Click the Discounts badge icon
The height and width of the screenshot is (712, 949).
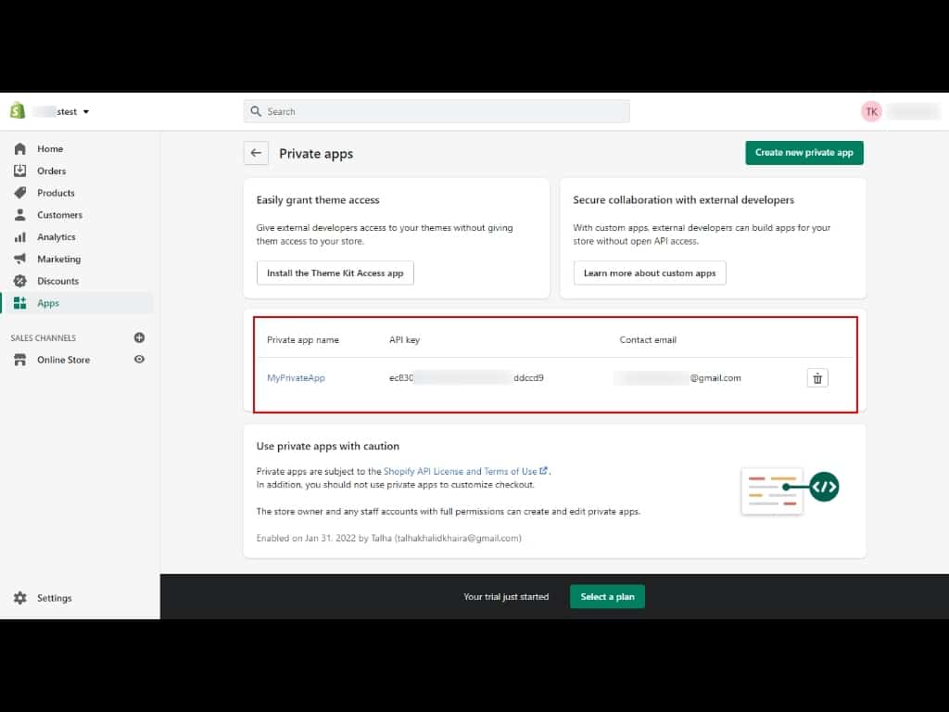(20, 281)
